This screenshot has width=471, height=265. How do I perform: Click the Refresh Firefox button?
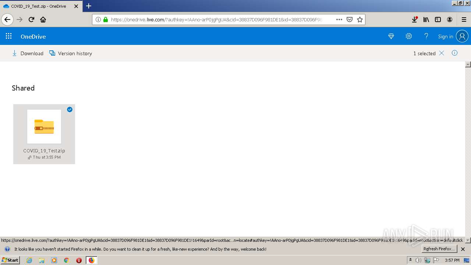439,249
